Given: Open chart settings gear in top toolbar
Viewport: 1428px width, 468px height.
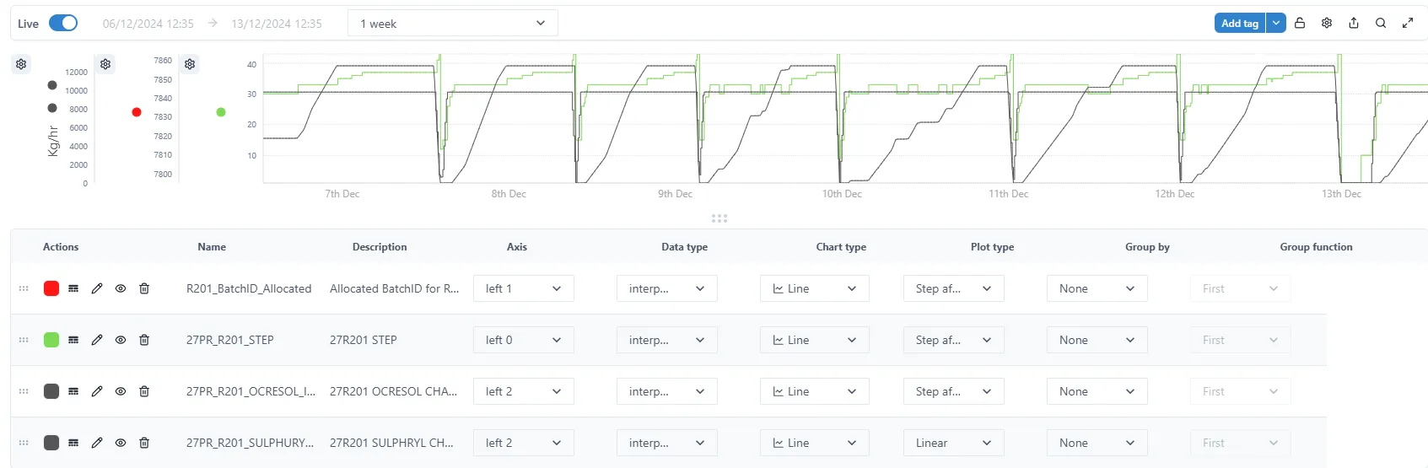Looking at the screenshot, I should coord(1327,24).
